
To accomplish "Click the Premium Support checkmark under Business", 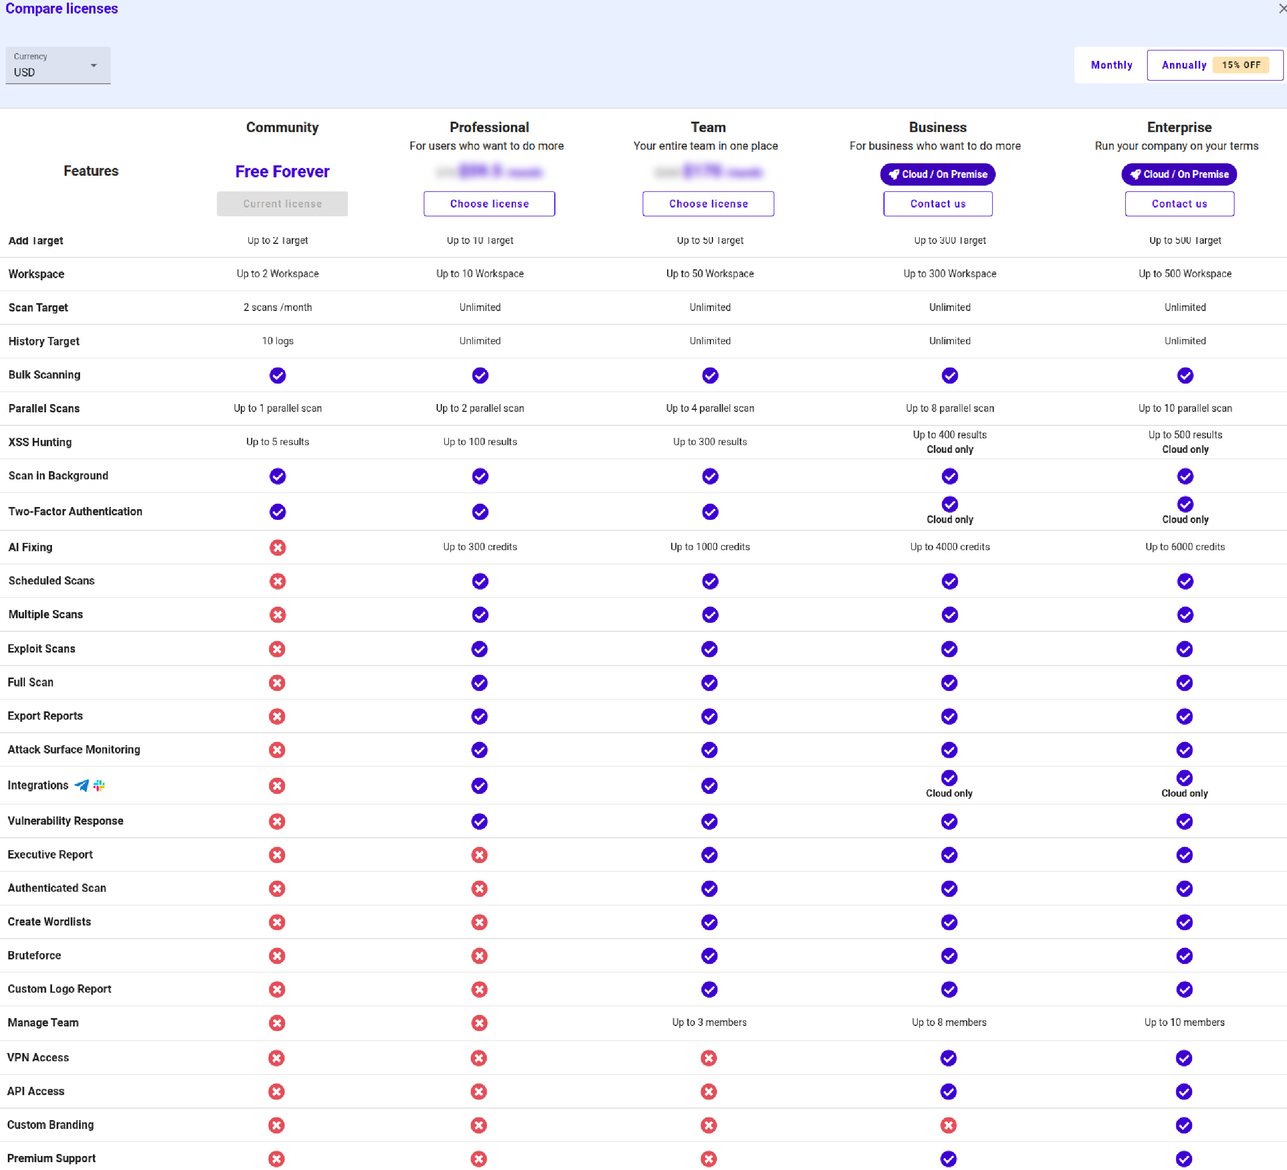I will 950,1159.
